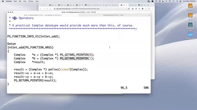197x110 pixels.
Task: Open the View menu
Action: pos(25,1)
